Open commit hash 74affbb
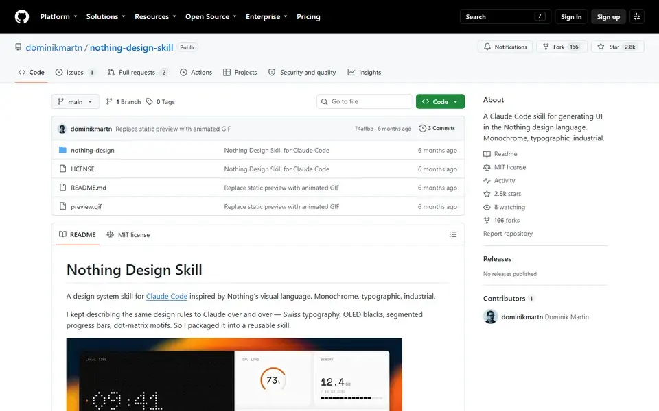Image resolution: width=659 pixels, height=411 pixels. click(x=364, y=129)
